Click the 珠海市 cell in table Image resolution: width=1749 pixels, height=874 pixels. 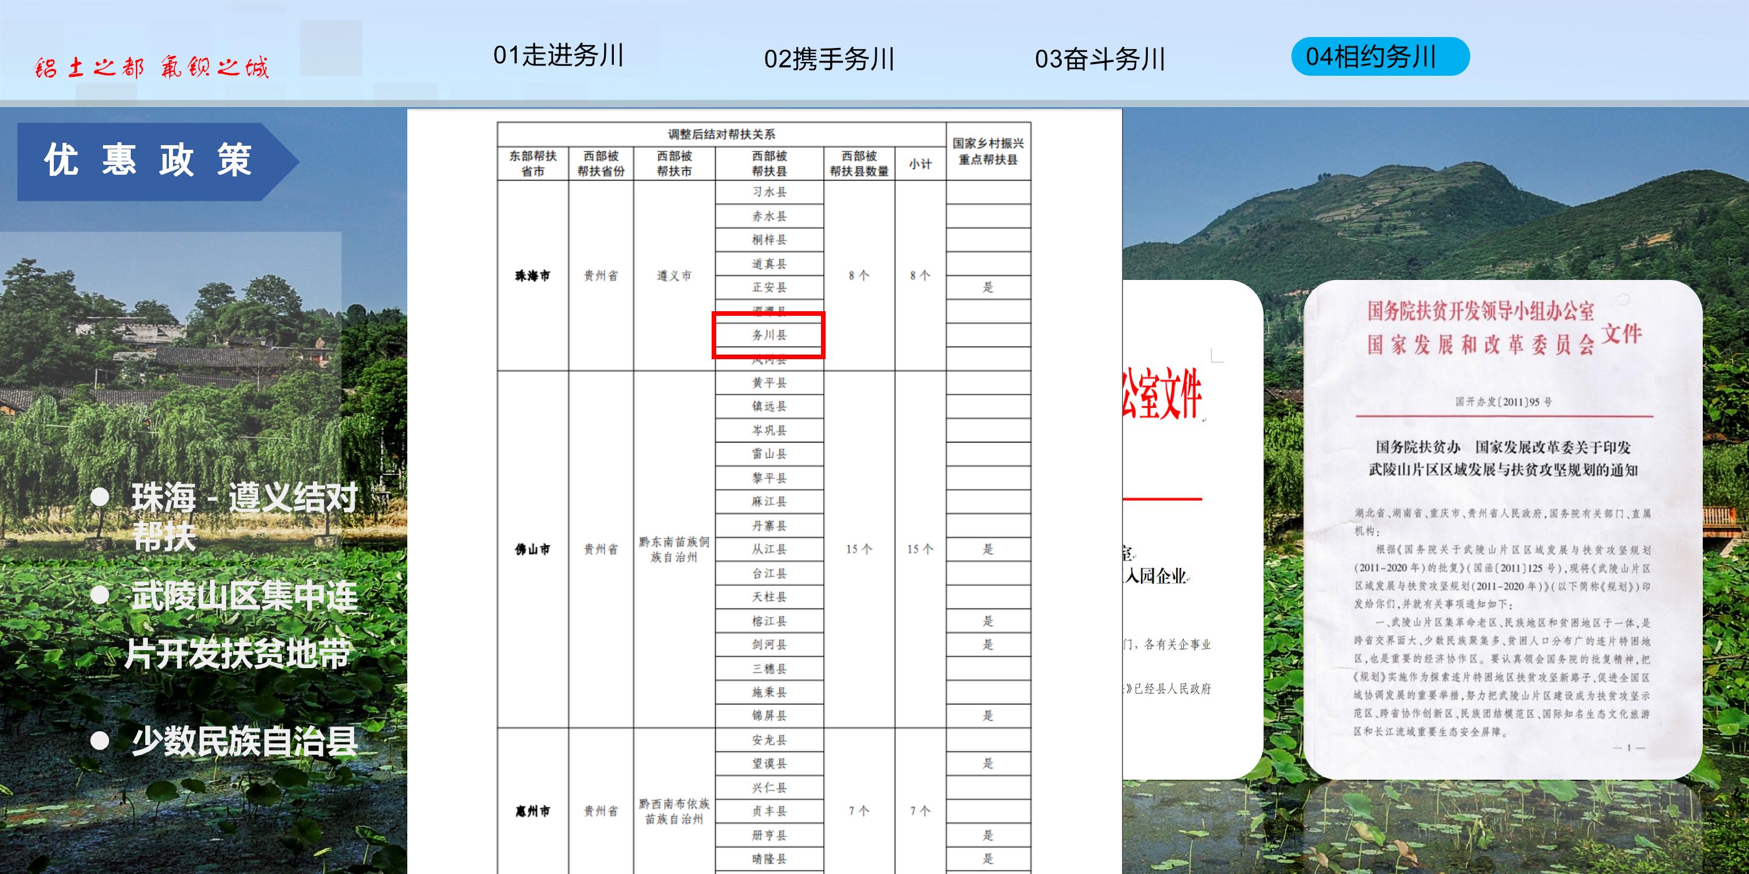tap(532, 275)
